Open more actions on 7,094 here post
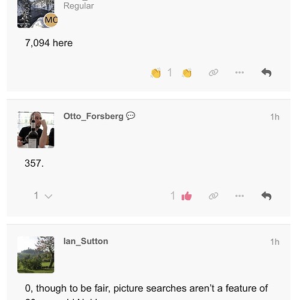 [240, 73]
